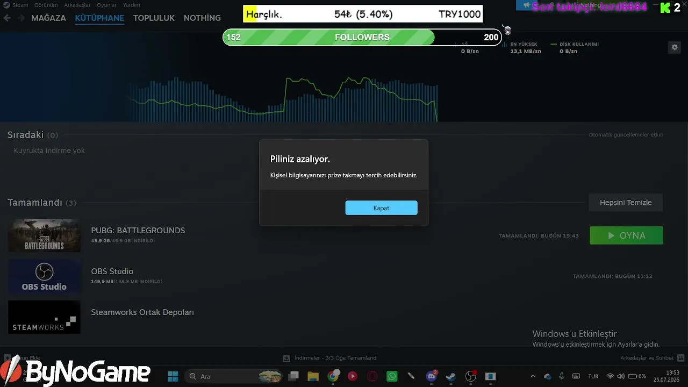The width and height of the screenshot is (688, 387).
Task: Open the pen tool app on taskbar
Action: click(411, 376)
